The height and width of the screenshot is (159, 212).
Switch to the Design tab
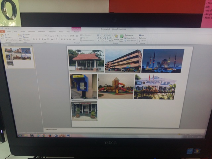tap(23, 31)
